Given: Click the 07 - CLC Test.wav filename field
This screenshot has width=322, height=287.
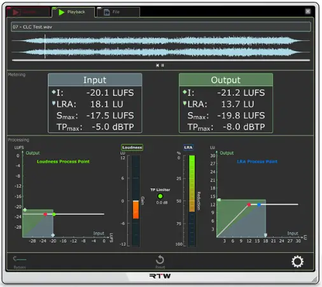Looking at the screenshot, I should point(161,27).
